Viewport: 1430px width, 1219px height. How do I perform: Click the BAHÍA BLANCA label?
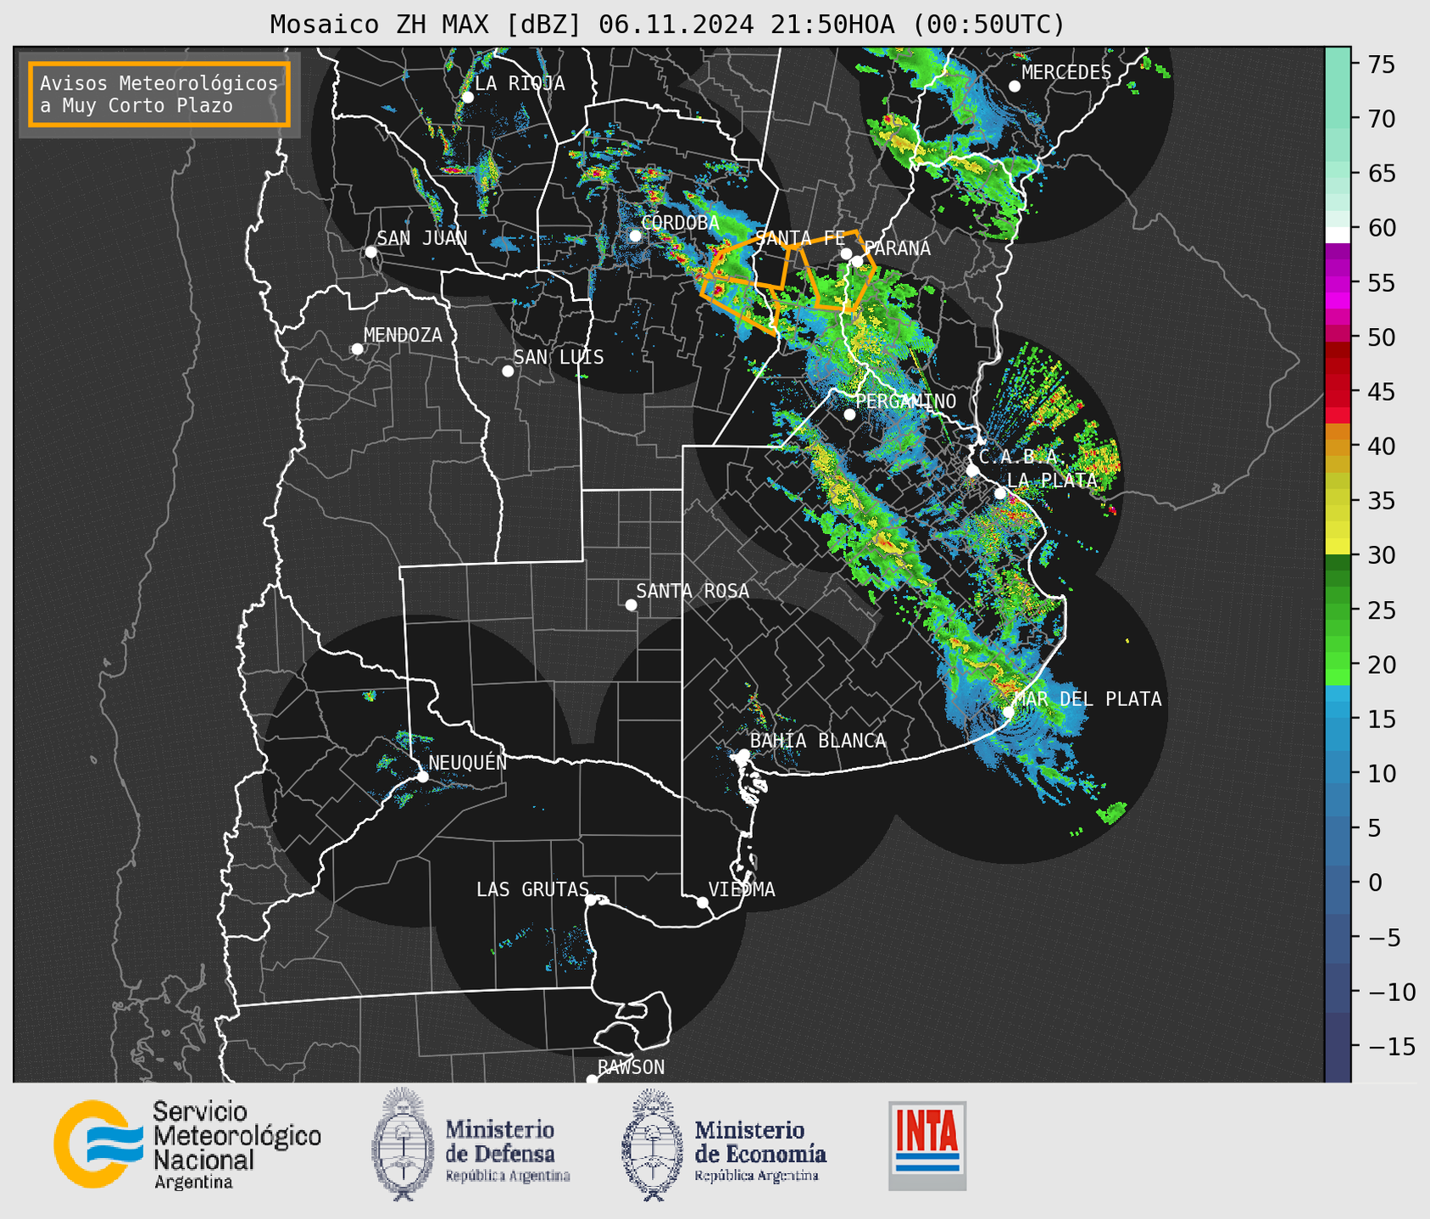(818, 741)
